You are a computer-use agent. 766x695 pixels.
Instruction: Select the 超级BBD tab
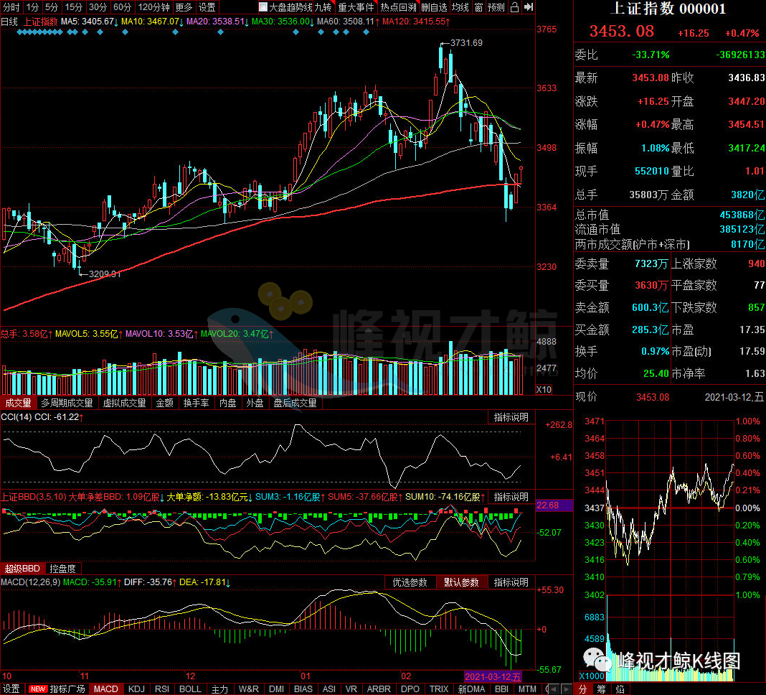click(x=22, y=569)
